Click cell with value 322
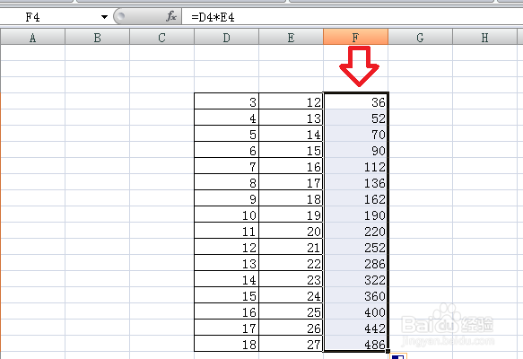The height and width of the screenshot is (359, 523). pyautogui.click(x=355, y=279)
